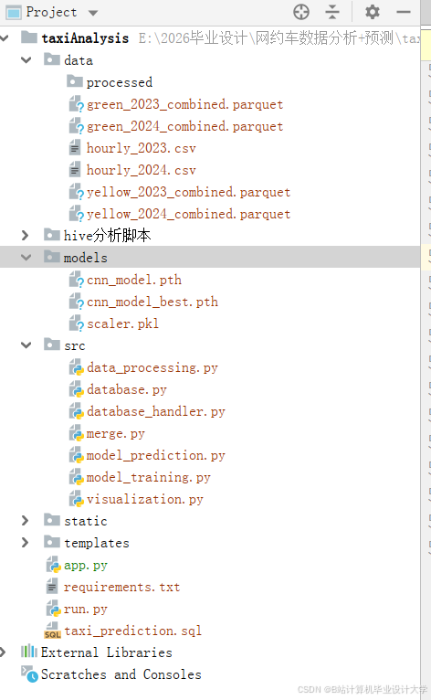The width and height of the screenshot is (431, 700).
Task: Collapse the models folder chevron
Action: click(x=26, y=258)
